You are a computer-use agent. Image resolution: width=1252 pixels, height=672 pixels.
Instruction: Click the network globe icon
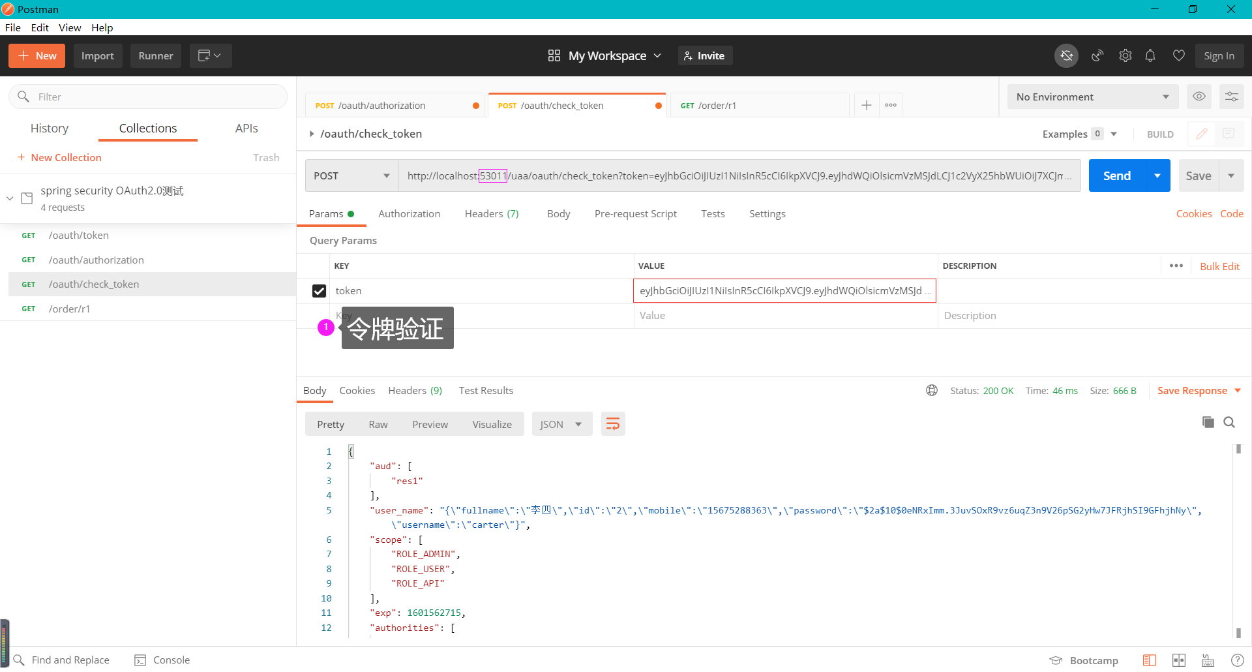click(x=932, y=390)
